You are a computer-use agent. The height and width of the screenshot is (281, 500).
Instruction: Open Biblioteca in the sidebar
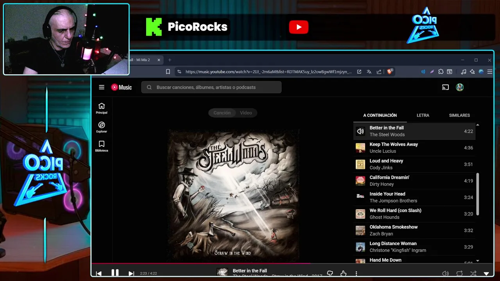[x=102, y=146]
